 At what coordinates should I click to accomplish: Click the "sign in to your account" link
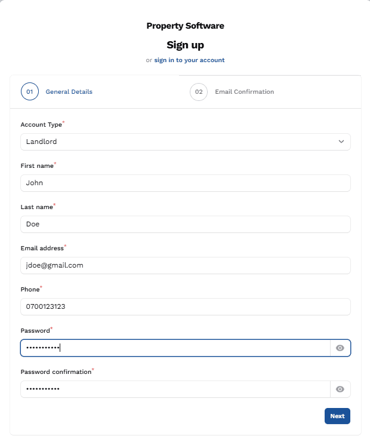pos(189,60)
